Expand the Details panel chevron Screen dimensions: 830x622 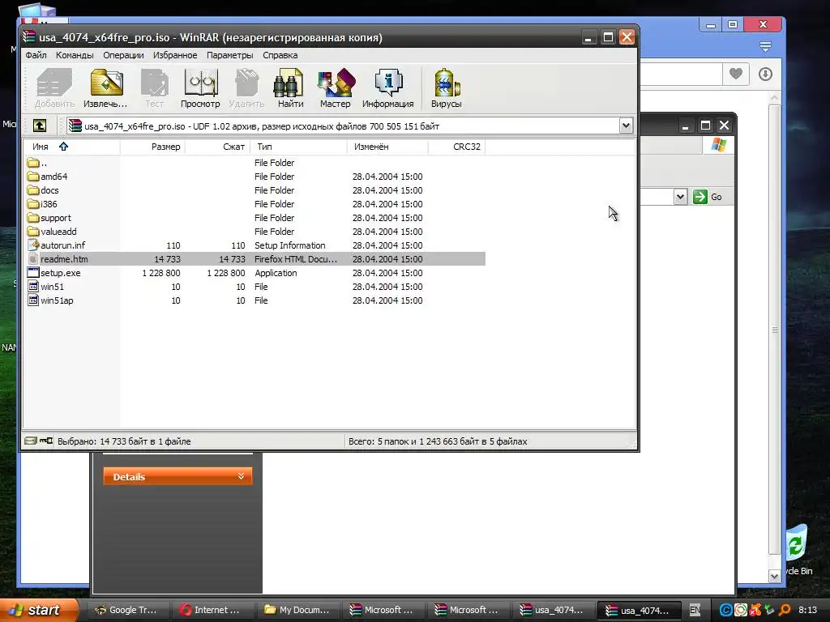tap(241, 476)
